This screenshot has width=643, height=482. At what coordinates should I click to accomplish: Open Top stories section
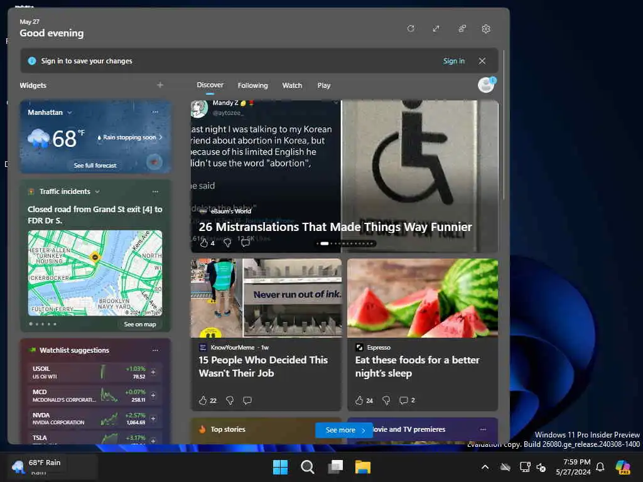(x=228, y=429)
